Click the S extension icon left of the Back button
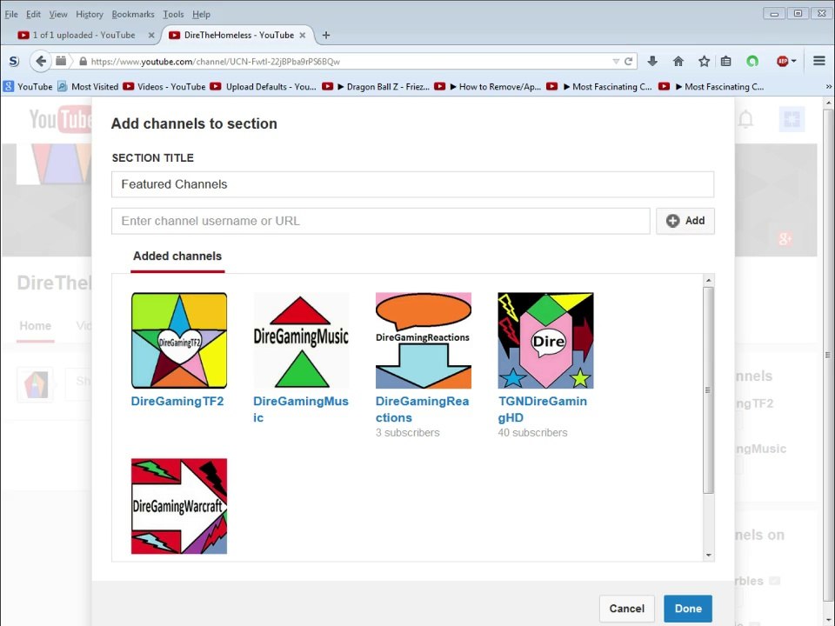This screenshot has height=626, width=835. coord(14,61)
